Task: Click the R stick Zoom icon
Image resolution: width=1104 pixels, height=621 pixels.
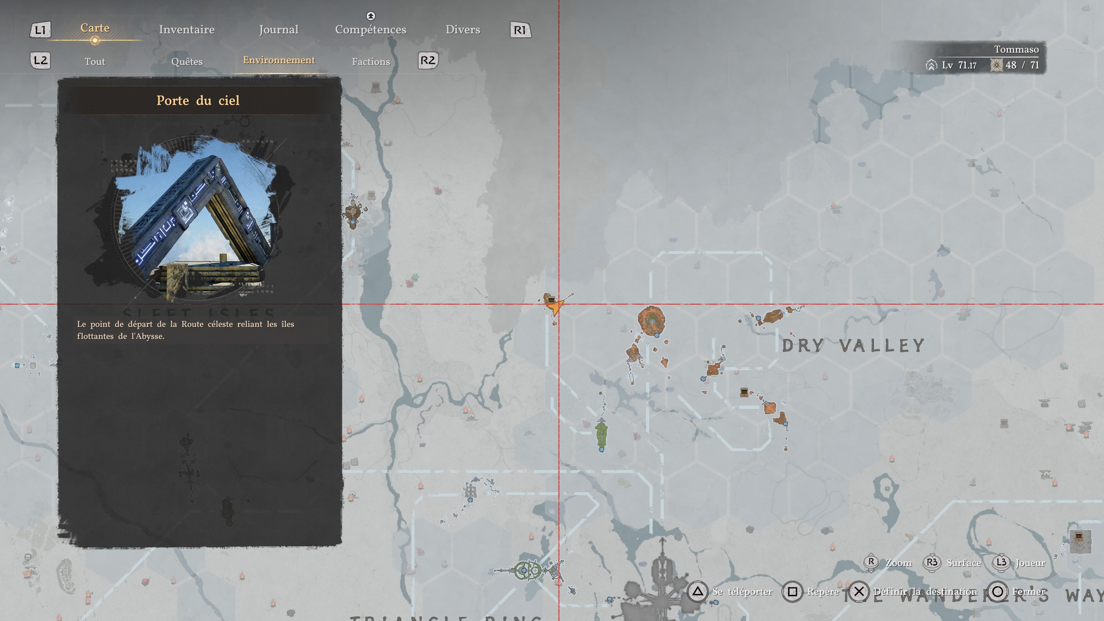Action: click(871, 562)
